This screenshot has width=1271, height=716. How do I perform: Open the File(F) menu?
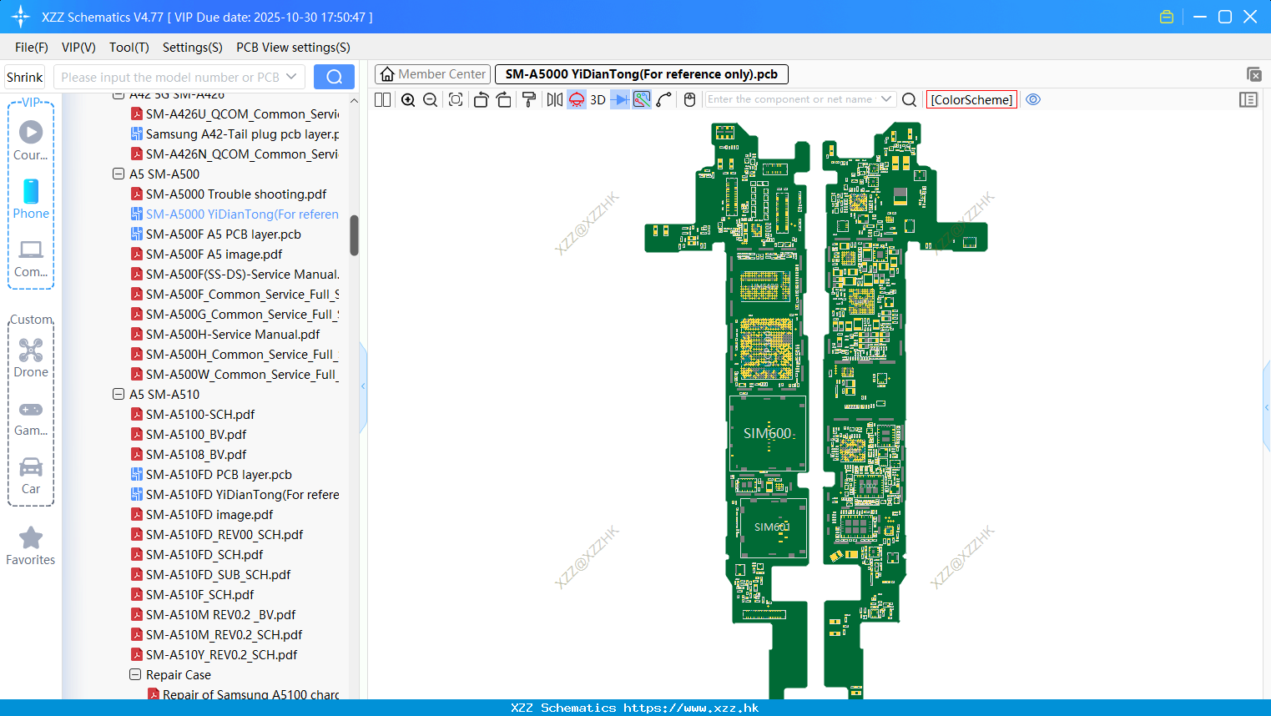pos(32,48)
